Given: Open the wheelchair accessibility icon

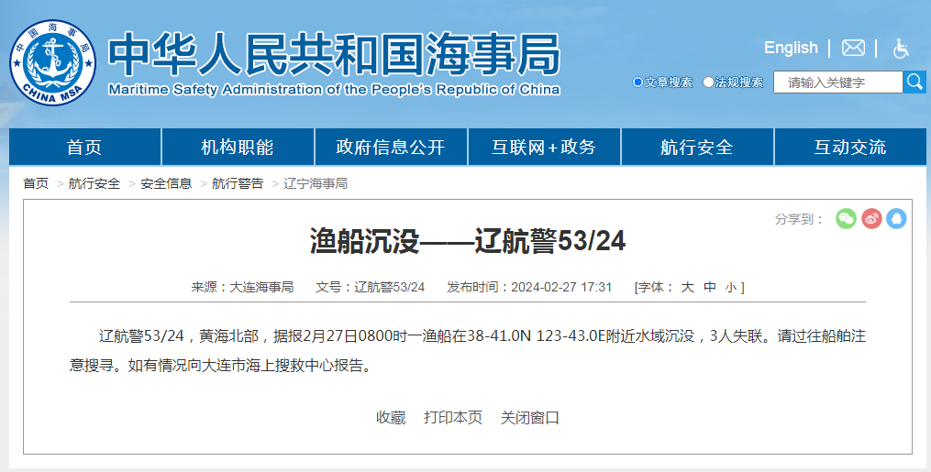Looking at the screenshot, I should pyautogui.click(x=901, y=48).
